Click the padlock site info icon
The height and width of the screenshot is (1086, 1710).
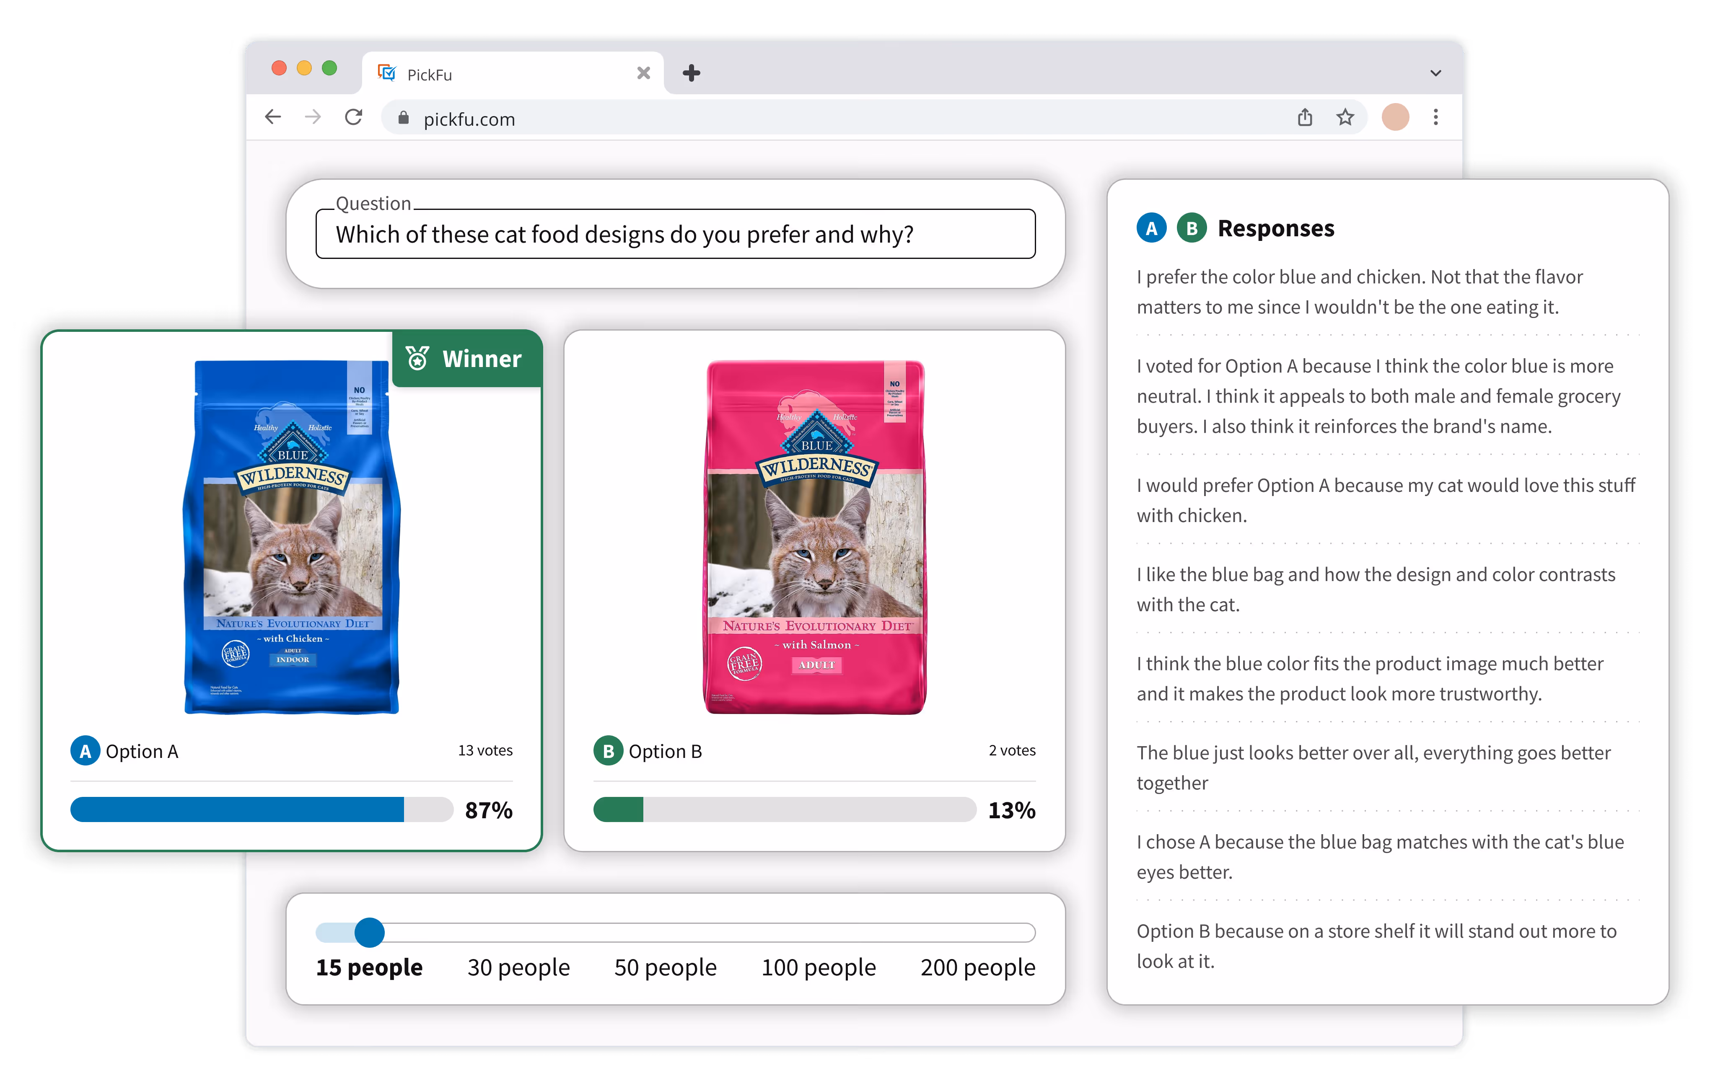(x=403, y=119)
